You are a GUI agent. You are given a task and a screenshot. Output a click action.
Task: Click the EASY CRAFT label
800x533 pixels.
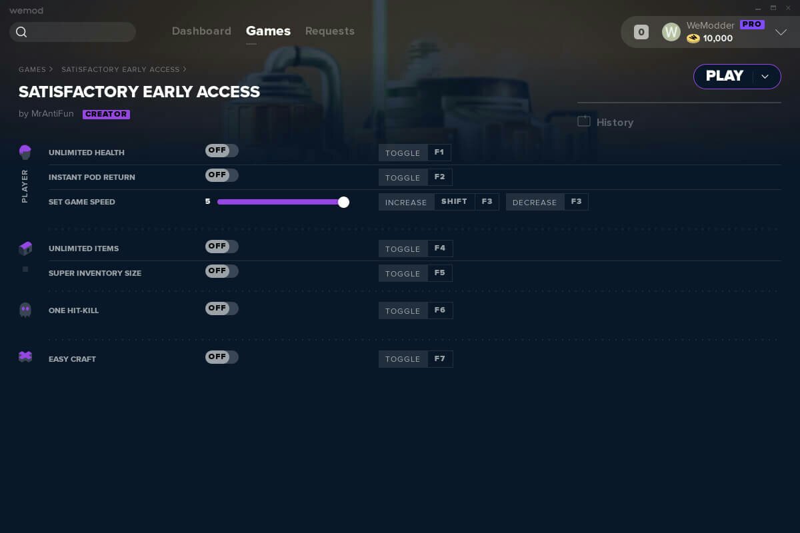(x=72, y=359)
